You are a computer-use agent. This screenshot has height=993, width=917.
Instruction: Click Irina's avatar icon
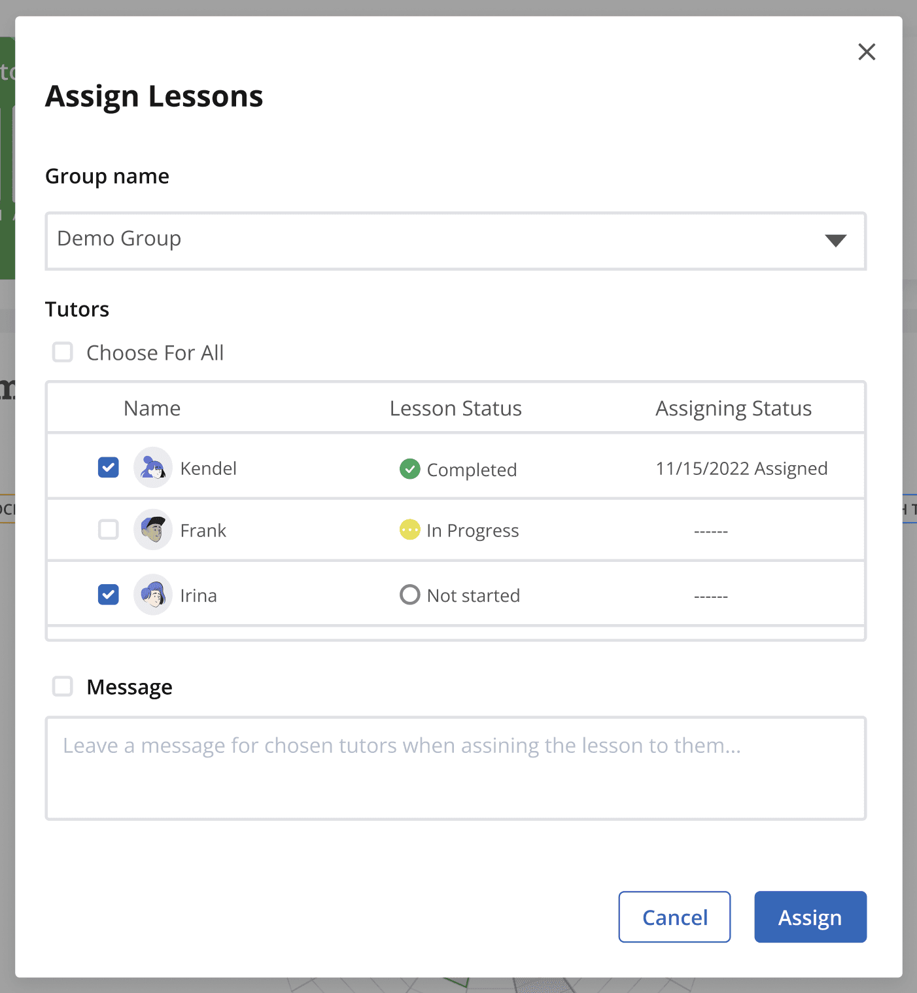pyautogui.click(x=153, y=595)
